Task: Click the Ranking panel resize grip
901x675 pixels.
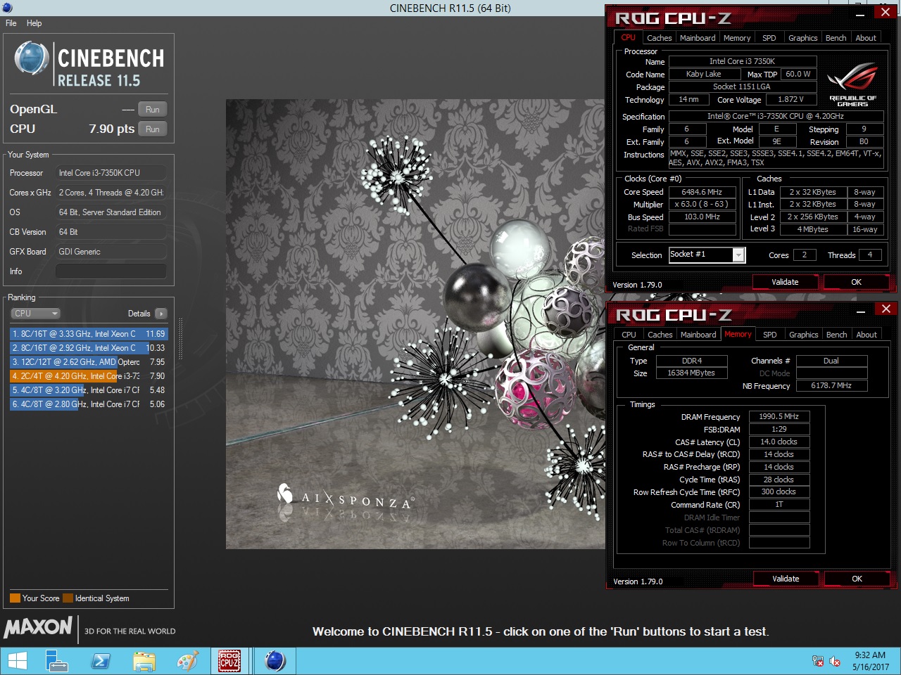Action: click(x=181, y=340)
